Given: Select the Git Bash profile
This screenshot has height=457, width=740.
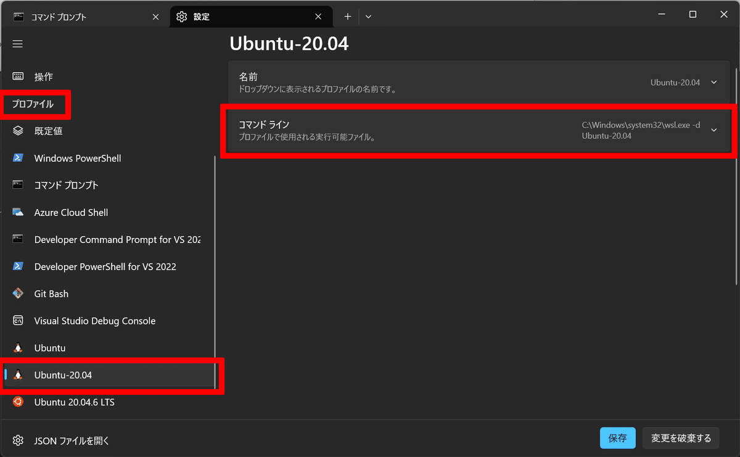Looking at the screenshot, I should pos(108,294).
